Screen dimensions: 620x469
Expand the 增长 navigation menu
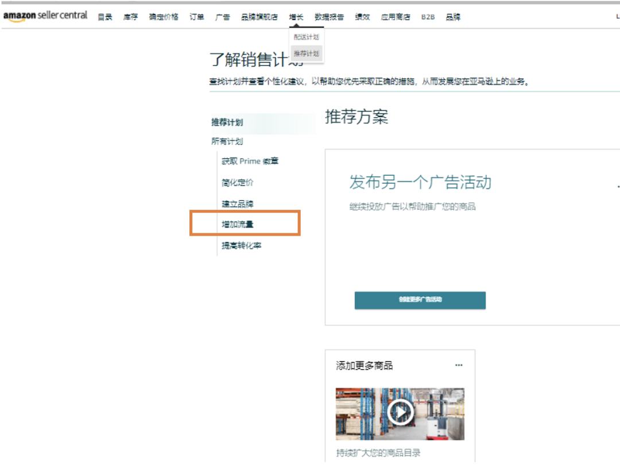296,17
